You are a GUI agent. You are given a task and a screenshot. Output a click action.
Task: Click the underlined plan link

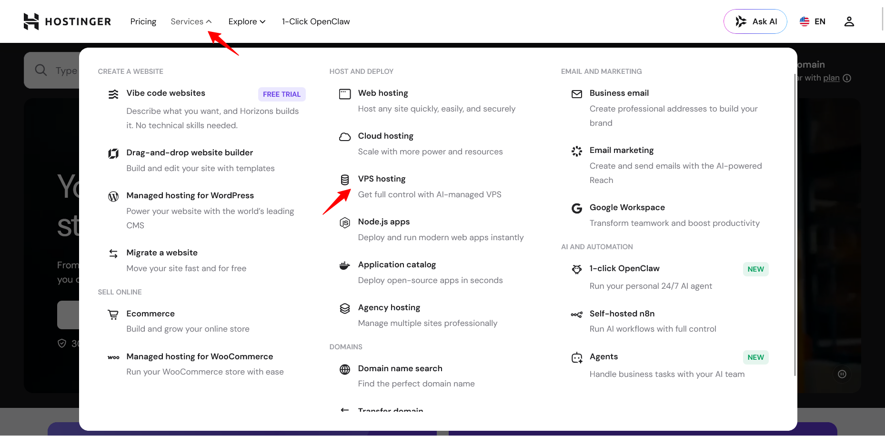(x=831, y=78)
